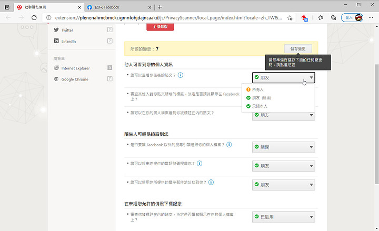Open the tab actions menu icon
This screenshot has height=231, width=379.
[x=7, y=7]
